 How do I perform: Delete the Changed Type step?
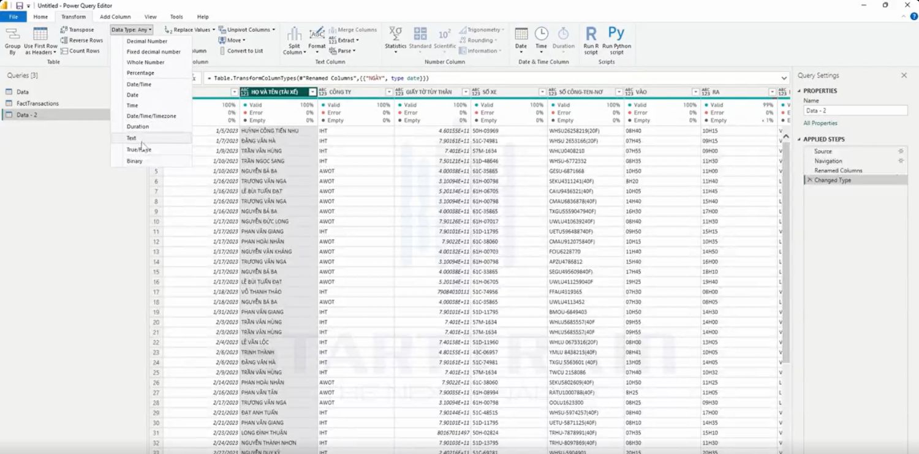coord(809,180)
